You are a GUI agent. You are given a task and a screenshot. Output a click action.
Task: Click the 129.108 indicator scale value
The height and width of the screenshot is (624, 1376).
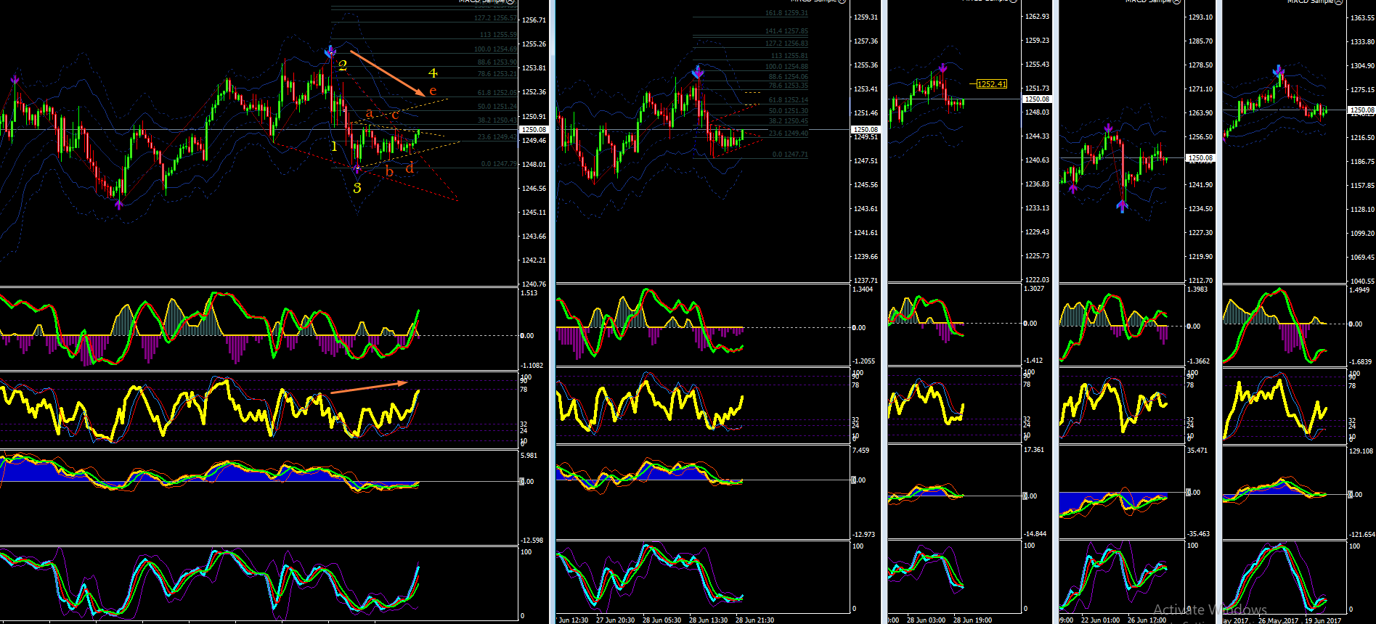click(1361, 451)
